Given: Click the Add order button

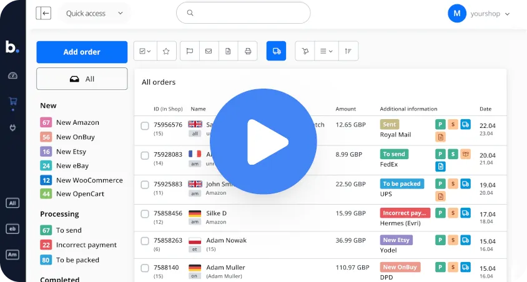Looking at the screenshot, I should tap(82, 52).
